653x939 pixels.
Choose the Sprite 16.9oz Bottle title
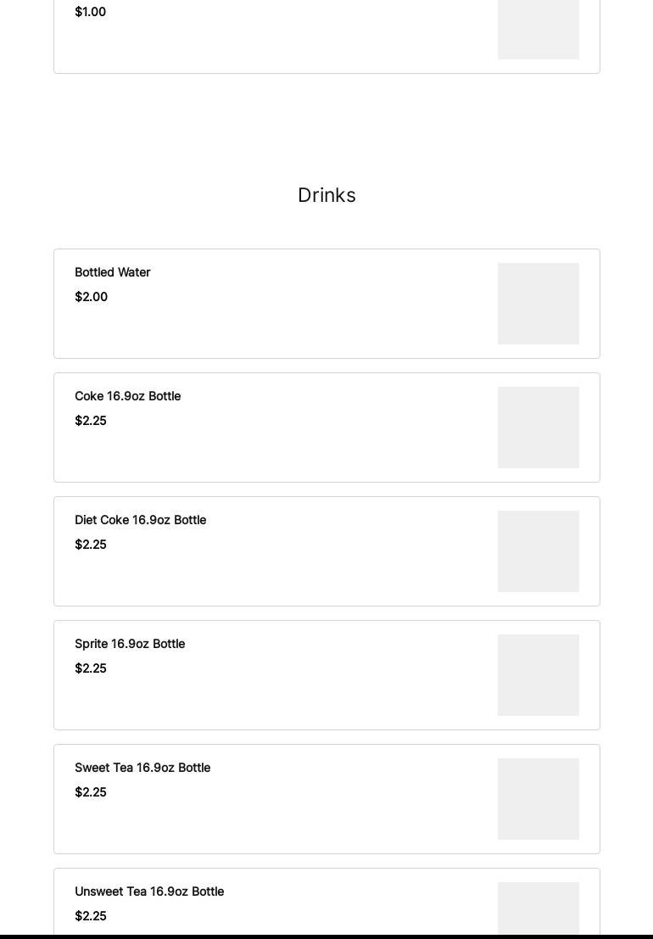click(x=130, y=644)
